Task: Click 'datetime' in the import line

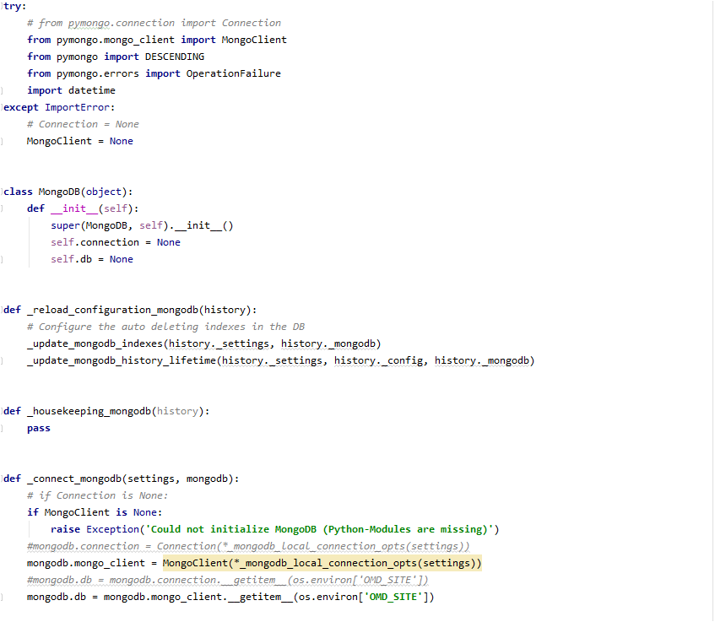Action: coord(92,90)
